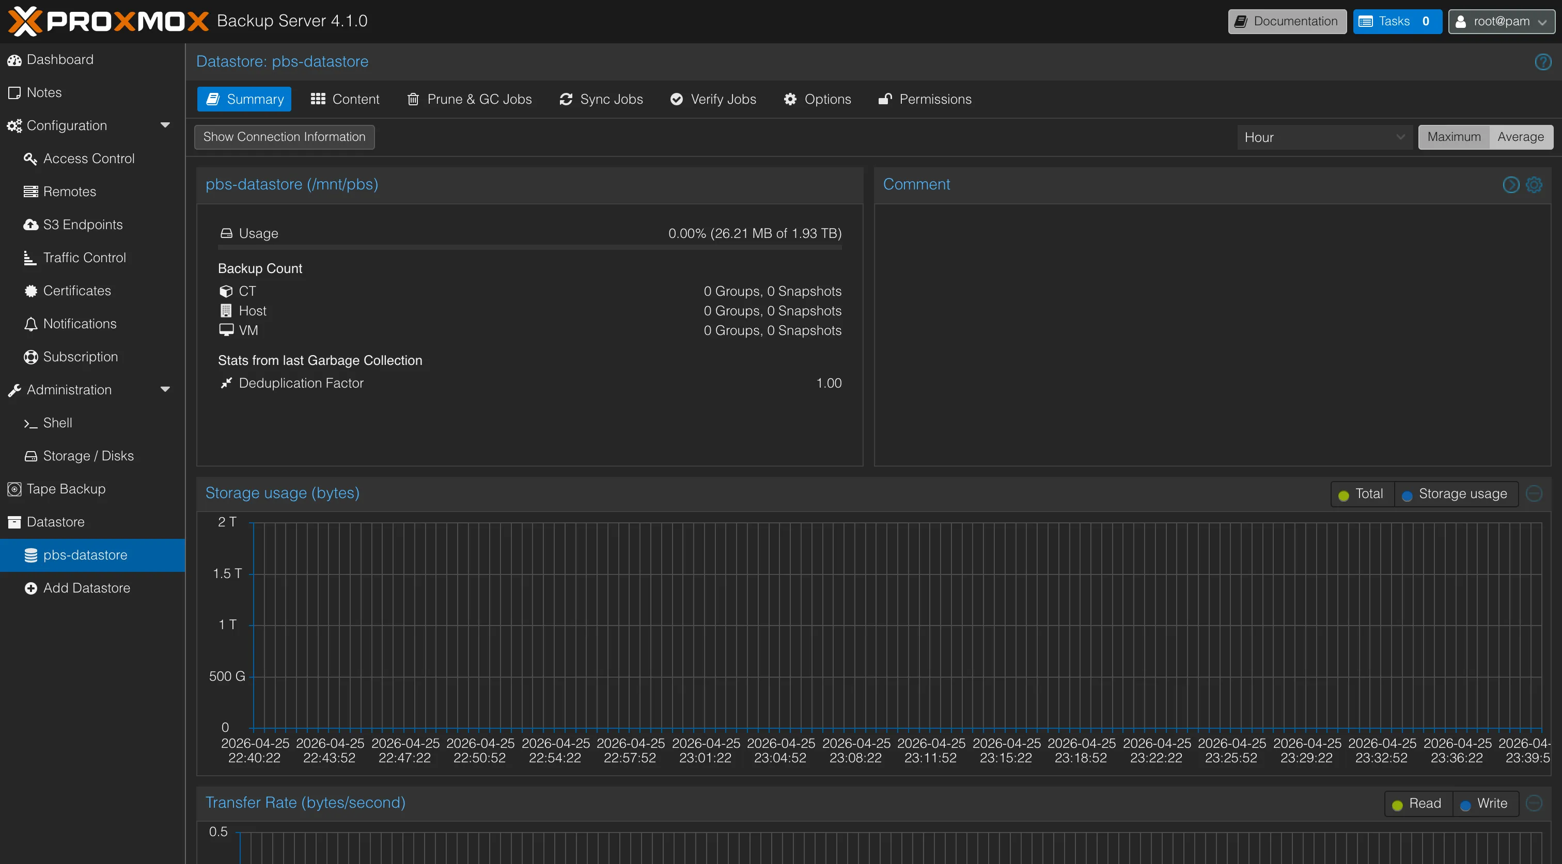This screenshot has height=864, width=1562.
Task: Switch graphs to Average mode
Action: coord(1521,137)
